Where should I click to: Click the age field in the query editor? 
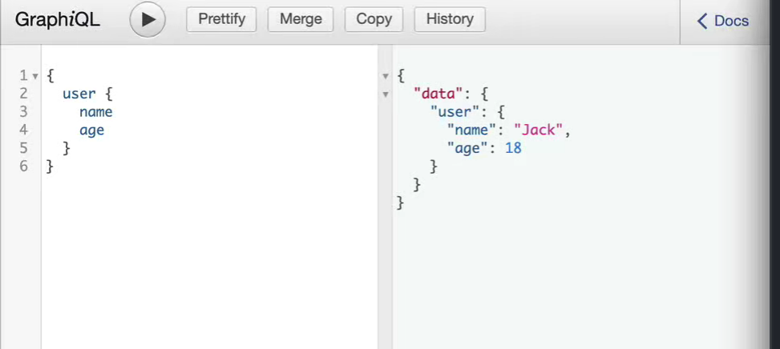[91, 130]
